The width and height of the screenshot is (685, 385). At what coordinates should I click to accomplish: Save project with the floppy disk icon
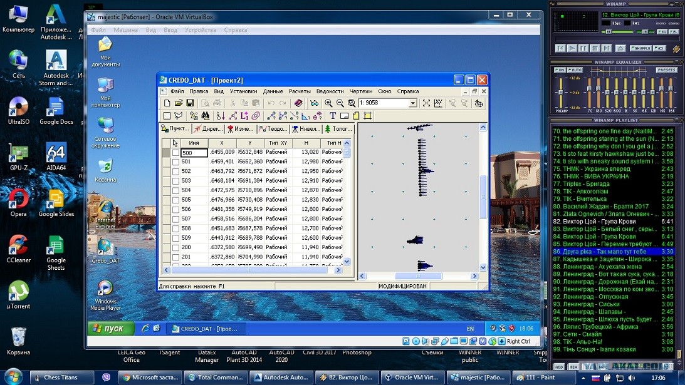(x=190, y=103)
